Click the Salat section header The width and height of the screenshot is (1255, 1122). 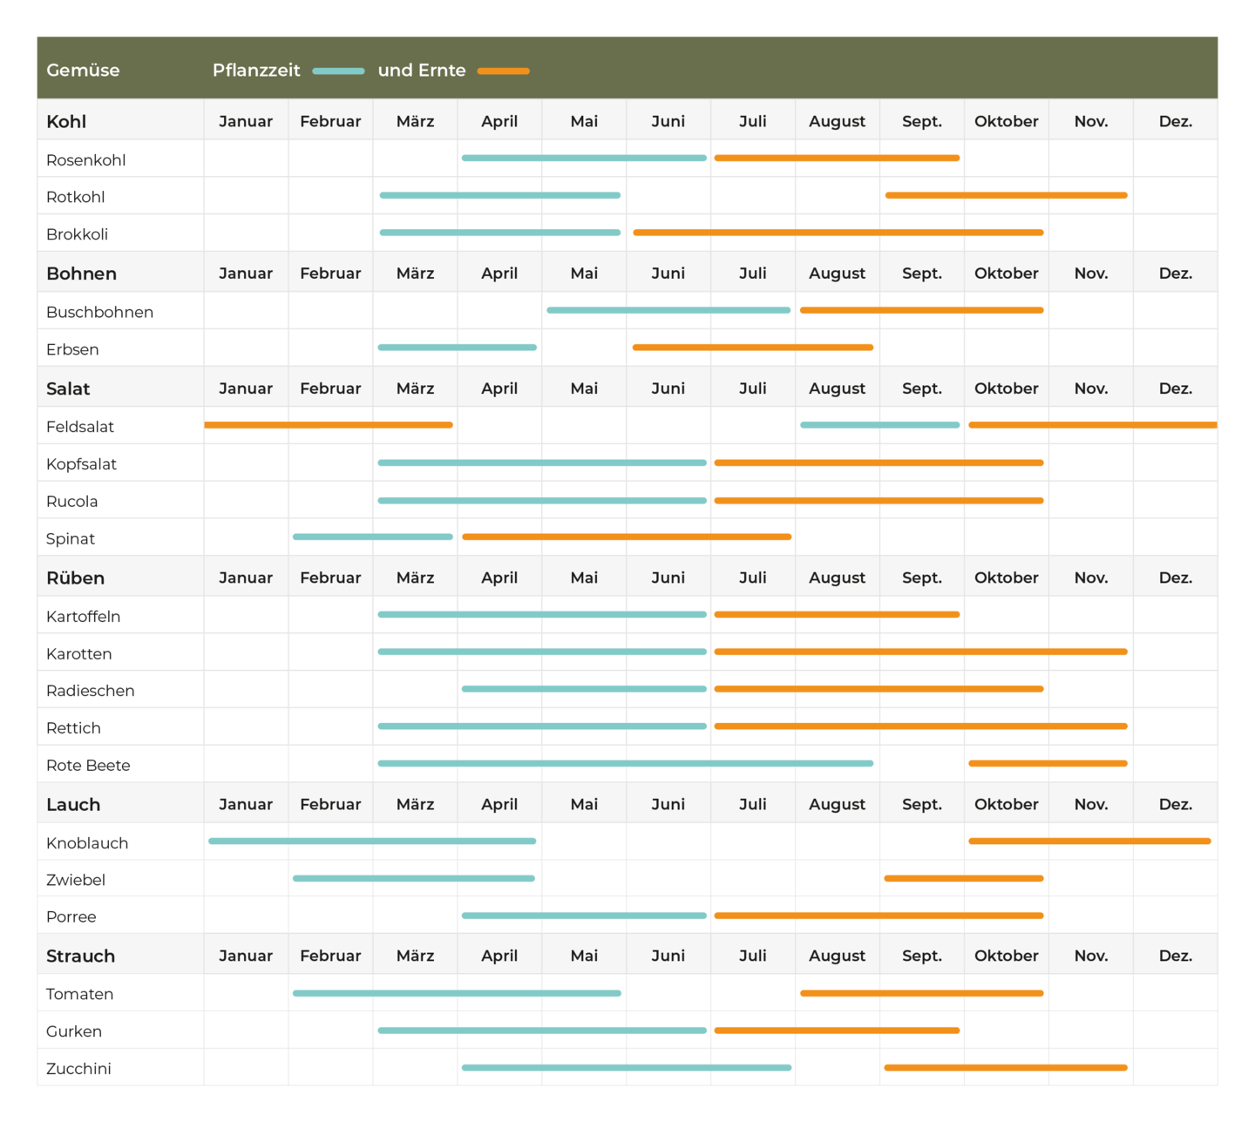pos(68,389)
